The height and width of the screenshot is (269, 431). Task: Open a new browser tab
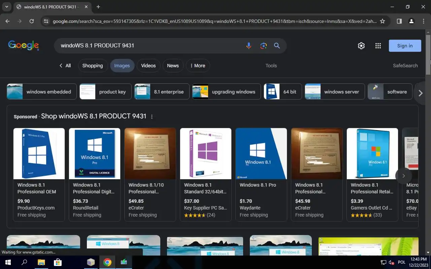click(x=98, y=7)
